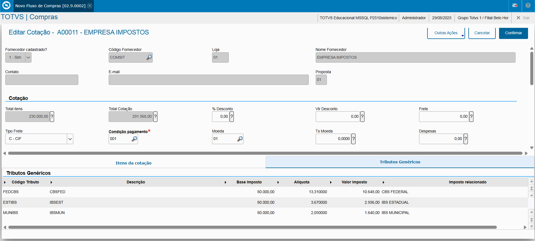The height and width of the screenshot is (241, 535).
Task: Confirm the quotation with Confirmar
Action: pos(514,33)
